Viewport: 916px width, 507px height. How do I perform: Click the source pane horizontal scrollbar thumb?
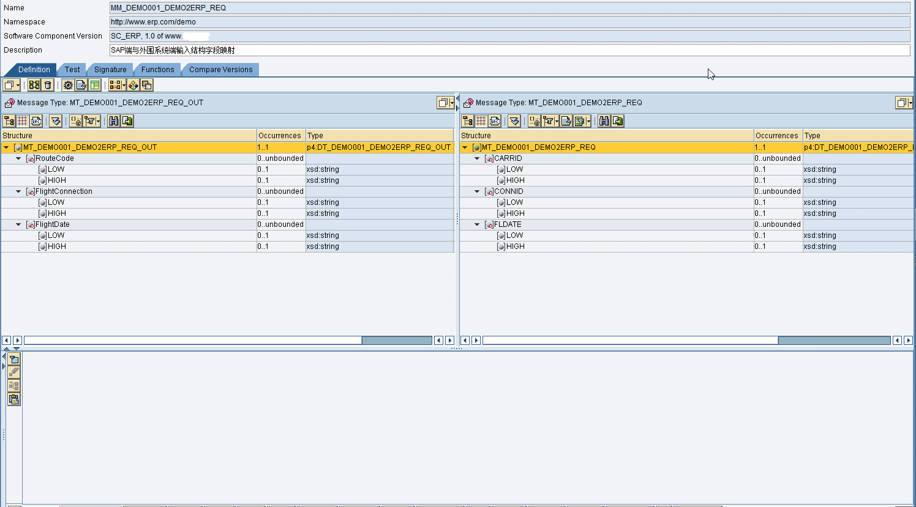click(x=397, y=340)
